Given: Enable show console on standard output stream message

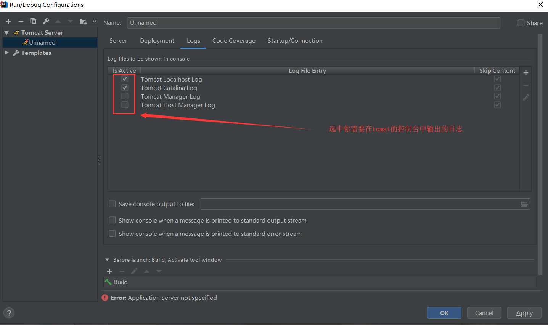Looking at the screenshot, I should pos(112,220).
